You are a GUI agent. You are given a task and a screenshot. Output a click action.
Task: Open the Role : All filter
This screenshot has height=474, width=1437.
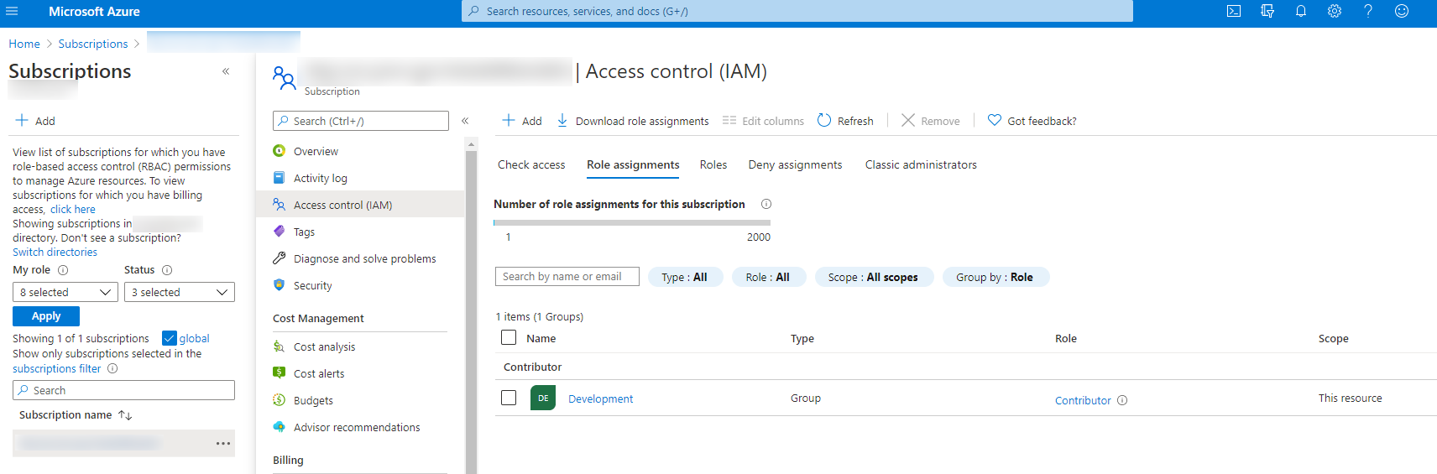(x=768, y=277)
